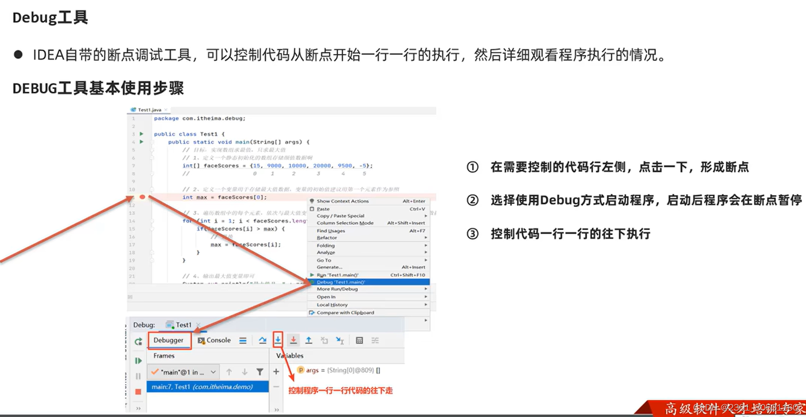Click the 'Frames' panel header

click(164, 355)
